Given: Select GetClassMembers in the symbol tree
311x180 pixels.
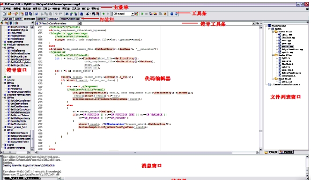Looking at the screenshot, I should pyautogui.click(x=19, y=104).
